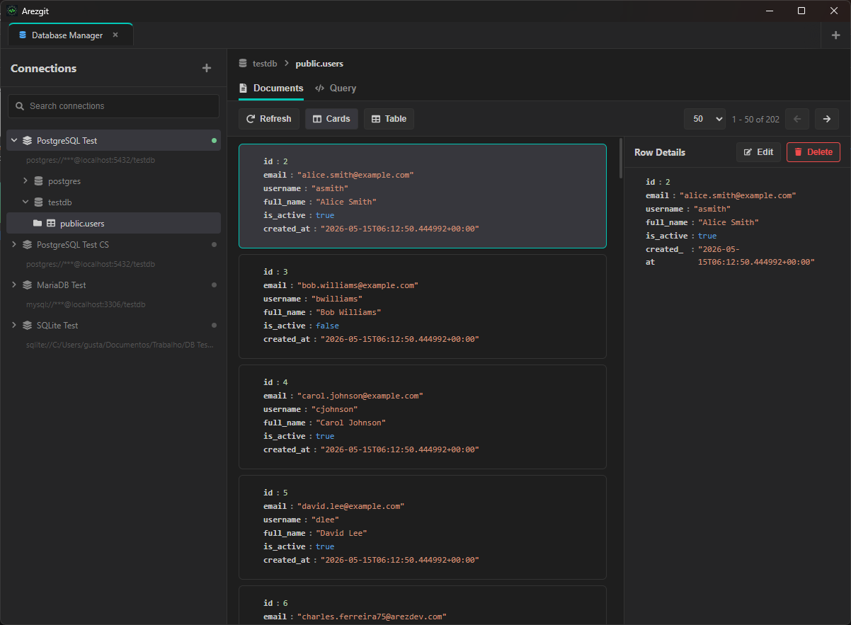Screen dimensions: 851x625
Task: Expand the SQLite Test connection
Action: [x=14, y=325]
